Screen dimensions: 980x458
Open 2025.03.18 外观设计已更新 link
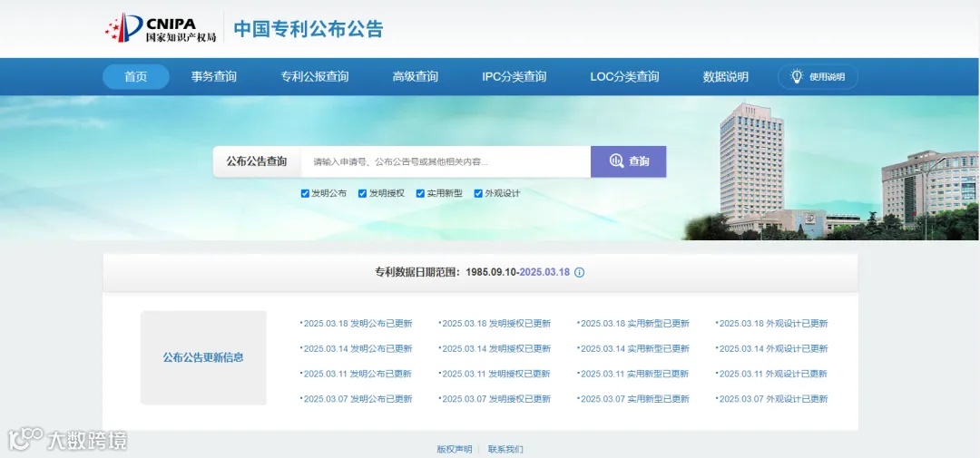click(x=773, y=324)
